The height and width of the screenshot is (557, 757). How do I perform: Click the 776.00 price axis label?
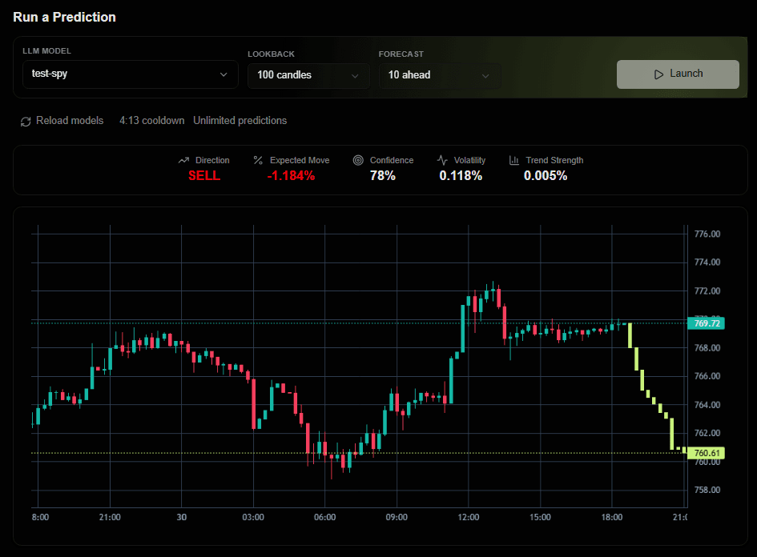click(707, 234)
